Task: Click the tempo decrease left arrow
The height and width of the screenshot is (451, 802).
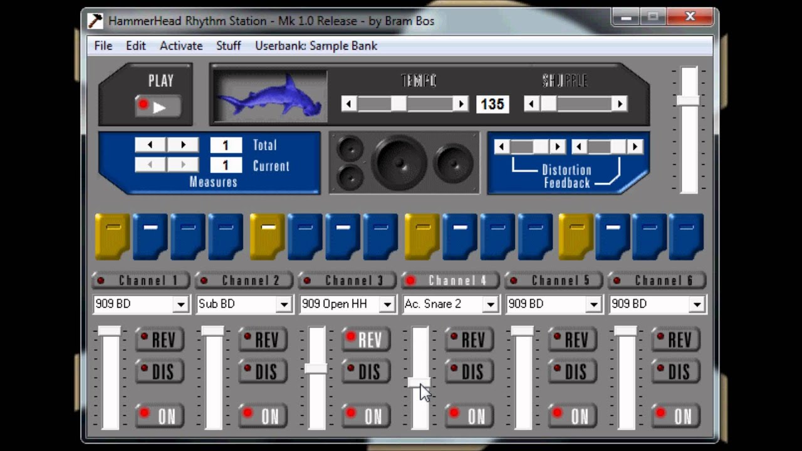Action: (349, 104)
